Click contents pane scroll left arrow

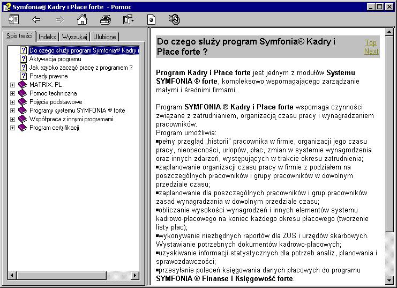[12, 275]
